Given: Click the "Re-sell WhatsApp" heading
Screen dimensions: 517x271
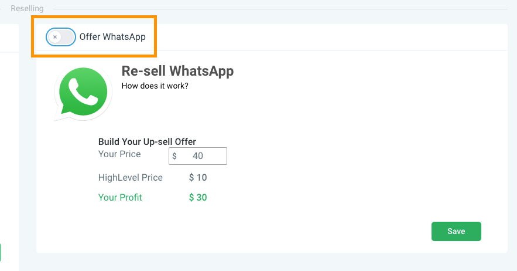Looking at the screenshot, I should 177,71.
